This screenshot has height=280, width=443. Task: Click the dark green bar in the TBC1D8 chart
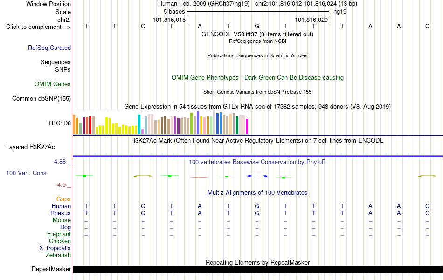(237, 125)
